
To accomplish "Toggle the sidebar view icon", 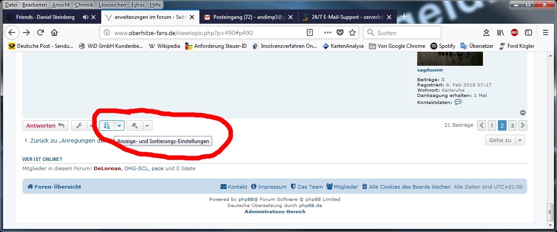I will [529, 32].
